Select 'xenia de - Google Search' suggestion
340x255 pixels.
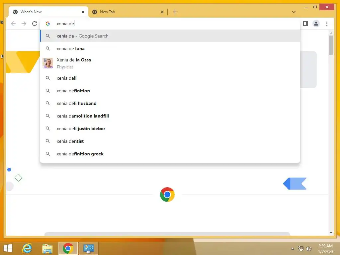[170, 36]
